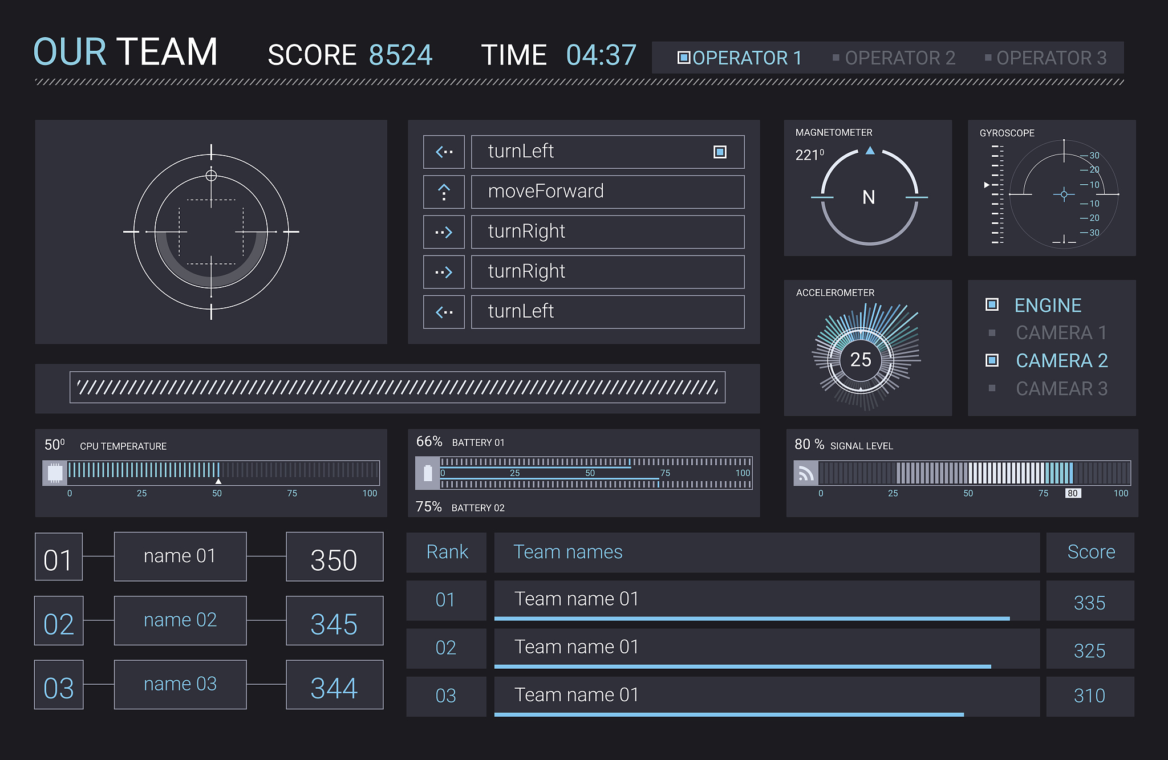Click the first turnLeft arrow icon

[444, 152]
